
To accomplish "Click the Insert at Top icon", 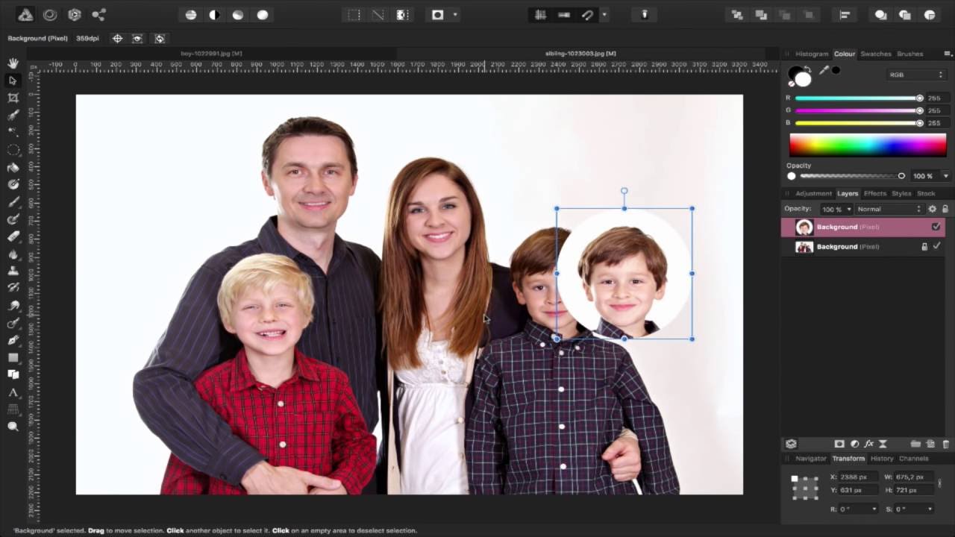I will point(905,15).
